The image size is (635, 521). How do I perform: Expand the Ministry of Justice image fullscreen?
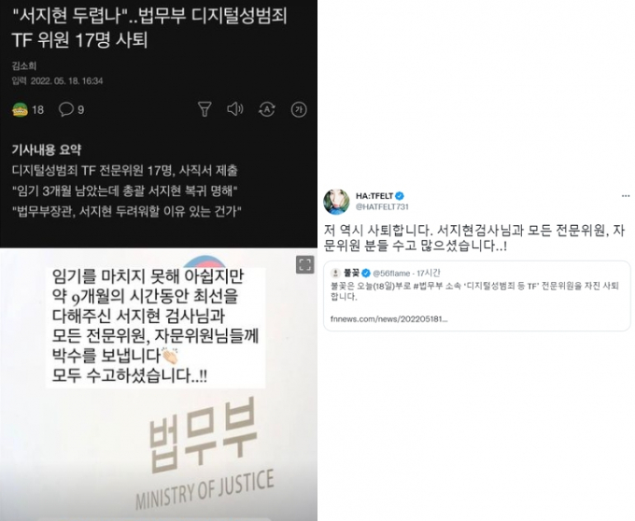(x=305, y=265)
